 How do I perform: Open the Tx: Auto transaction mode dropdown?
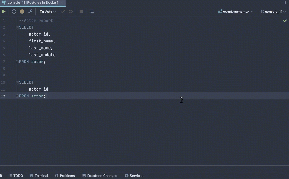[47, 12]
